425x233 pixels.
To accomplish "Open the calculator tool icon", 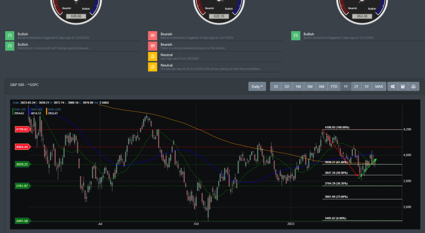I will [403, 86].
